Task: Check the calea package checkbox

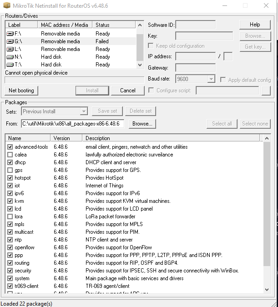Action: coord(10,155)
